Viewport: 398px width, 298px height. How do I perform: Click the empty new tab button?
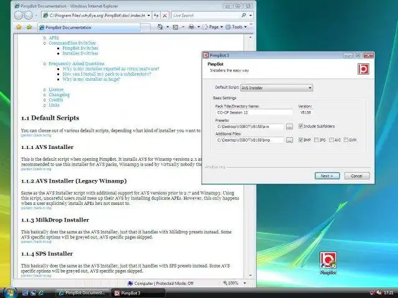(x=146, y=27)
